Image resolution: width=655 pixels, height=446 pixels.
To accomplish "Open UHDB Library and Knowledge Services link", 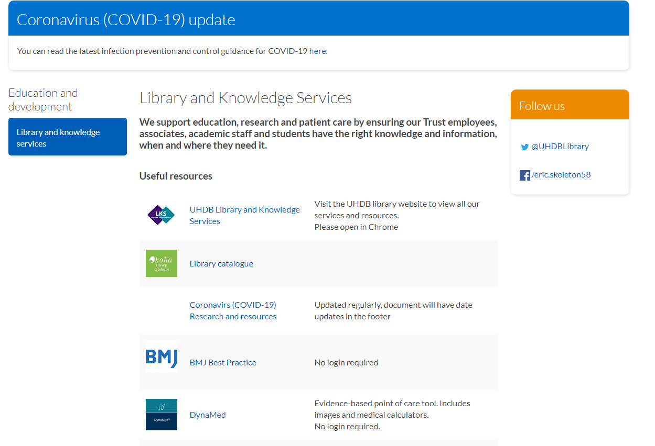I will [244, 215].
